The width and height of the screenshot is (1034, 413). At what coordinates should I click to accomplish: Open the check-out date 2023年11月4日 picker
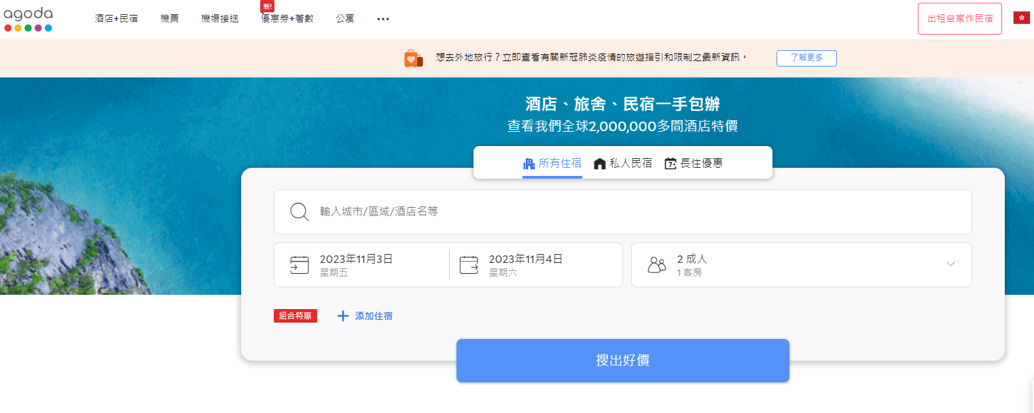pyautogui.click(x=526, y=265)
